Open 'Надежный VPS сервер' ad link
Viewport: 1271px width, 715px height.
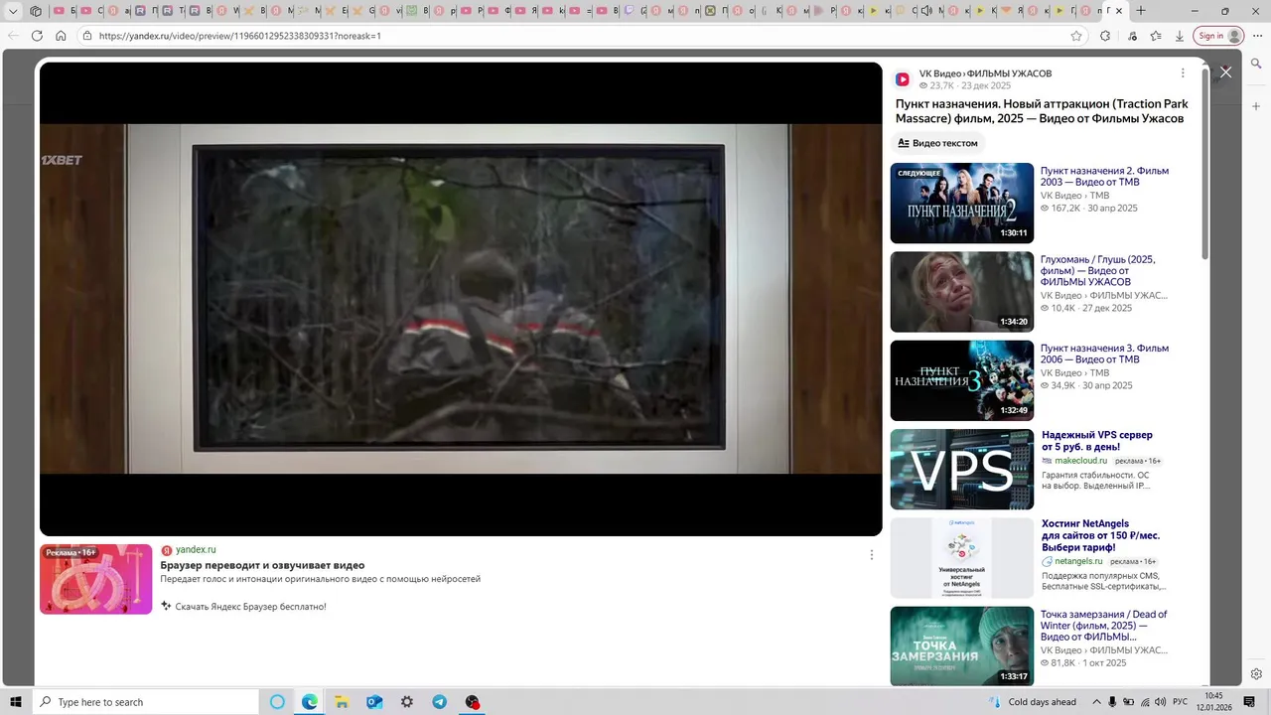[1097, 441]
